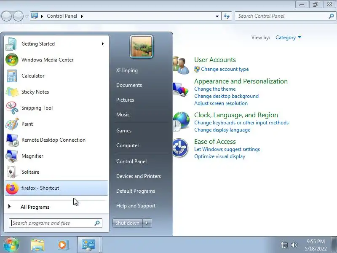This screenshot has width=337, height=253.
Task: Open Devices and Printers
Action: pyautogui.click(x=139, y=176)
